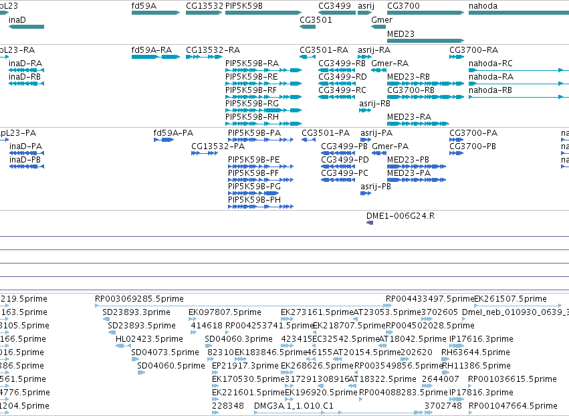Click the asrij gene label
The width and height of the screenshot is (569, 416).
point(366,6)
